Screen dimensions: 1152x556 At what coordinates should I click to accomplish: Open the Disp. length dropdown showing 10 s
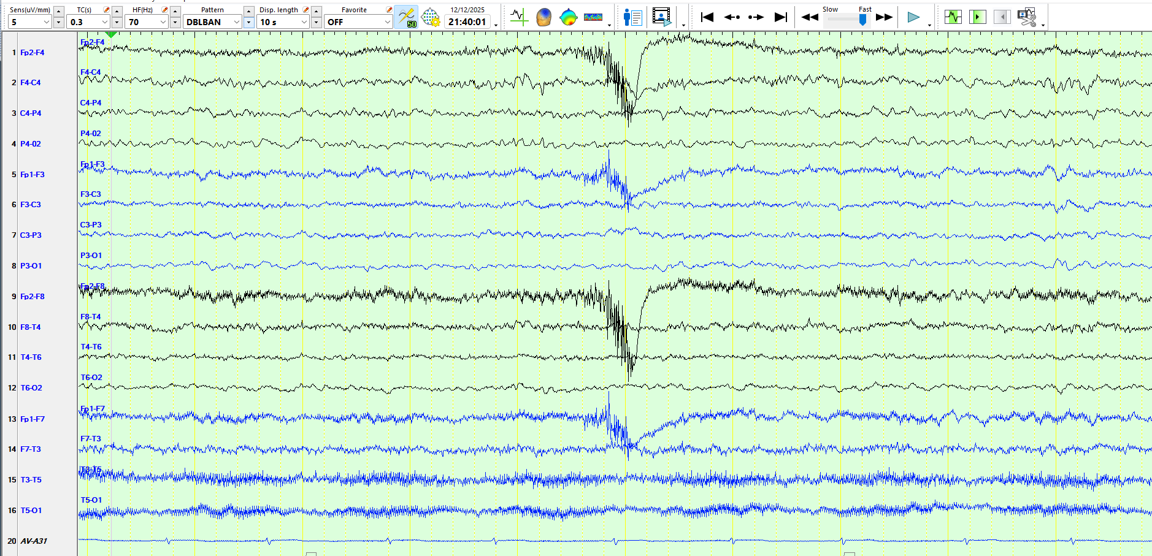click(x=283, y=22)
